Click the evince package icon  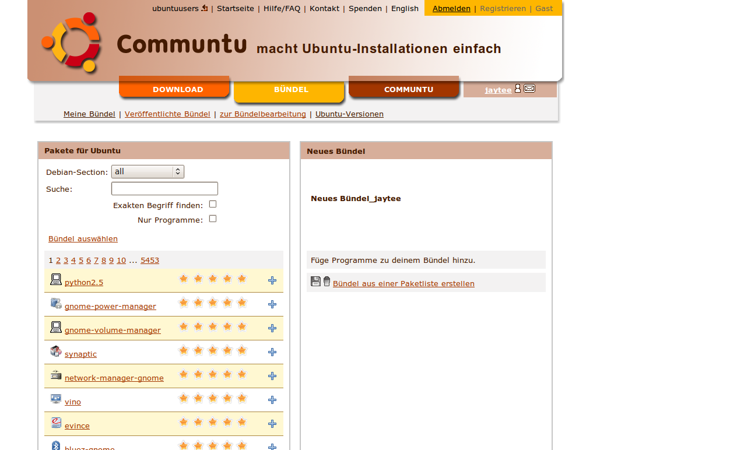pyautogui.click(x=56, y=423)
